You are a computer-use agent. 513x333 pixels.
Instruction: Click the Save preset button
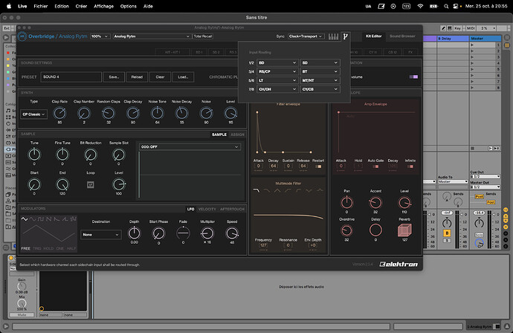pos(113,77)
